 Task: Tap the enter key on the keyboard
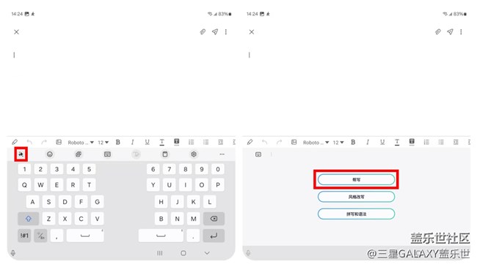tap(214, 236)
